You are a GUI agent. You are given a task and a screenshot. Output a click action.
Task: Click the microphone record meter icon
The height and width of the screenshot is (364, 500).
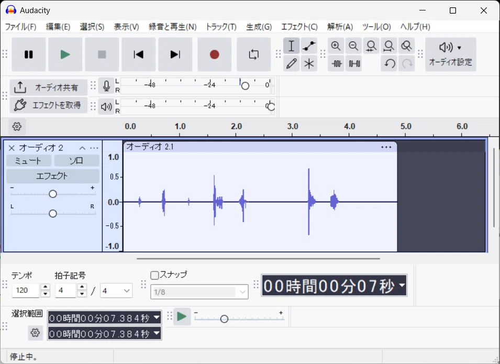tap(106, 86)
